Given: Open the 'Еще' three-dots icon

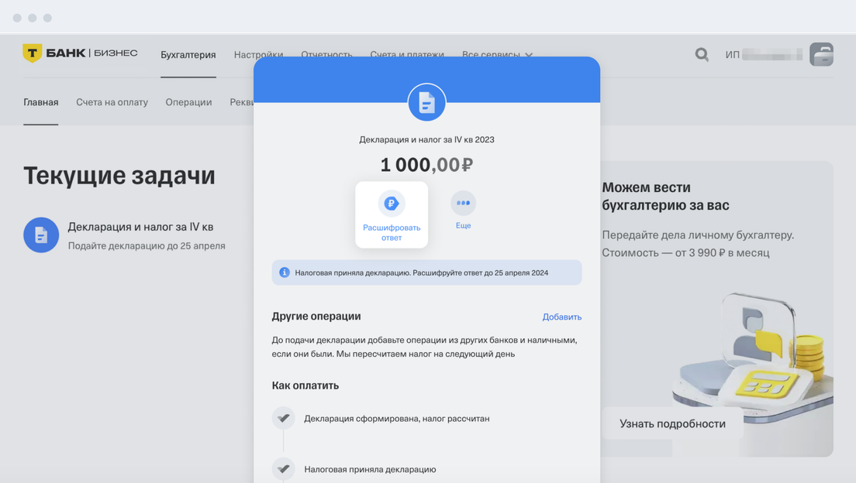Looking at the screenshot, I should [x=463, y=203].
